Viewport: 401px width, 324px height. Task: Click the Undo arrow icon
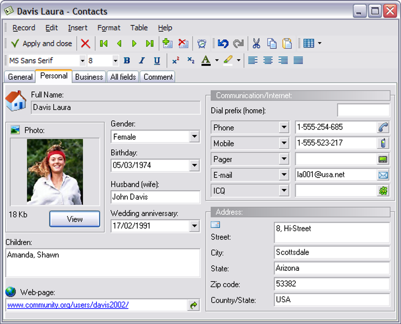(223, 44)
